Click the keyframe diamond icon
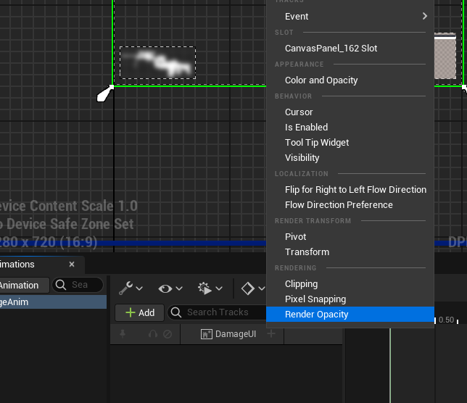467x403 pixels. [248, 288]
